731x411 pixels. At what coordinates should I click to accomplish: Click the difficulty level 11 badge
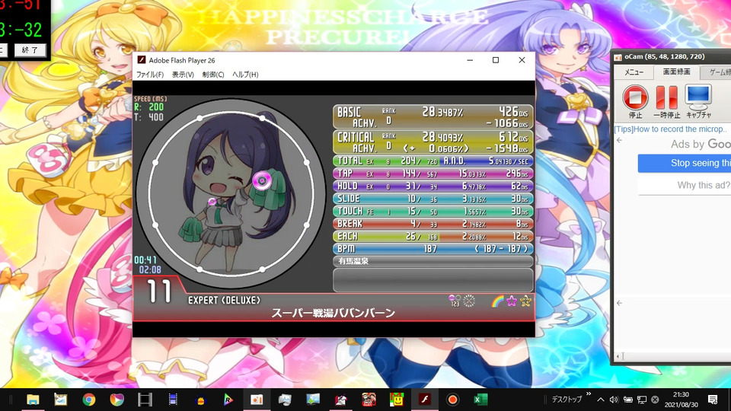point(159,292)
